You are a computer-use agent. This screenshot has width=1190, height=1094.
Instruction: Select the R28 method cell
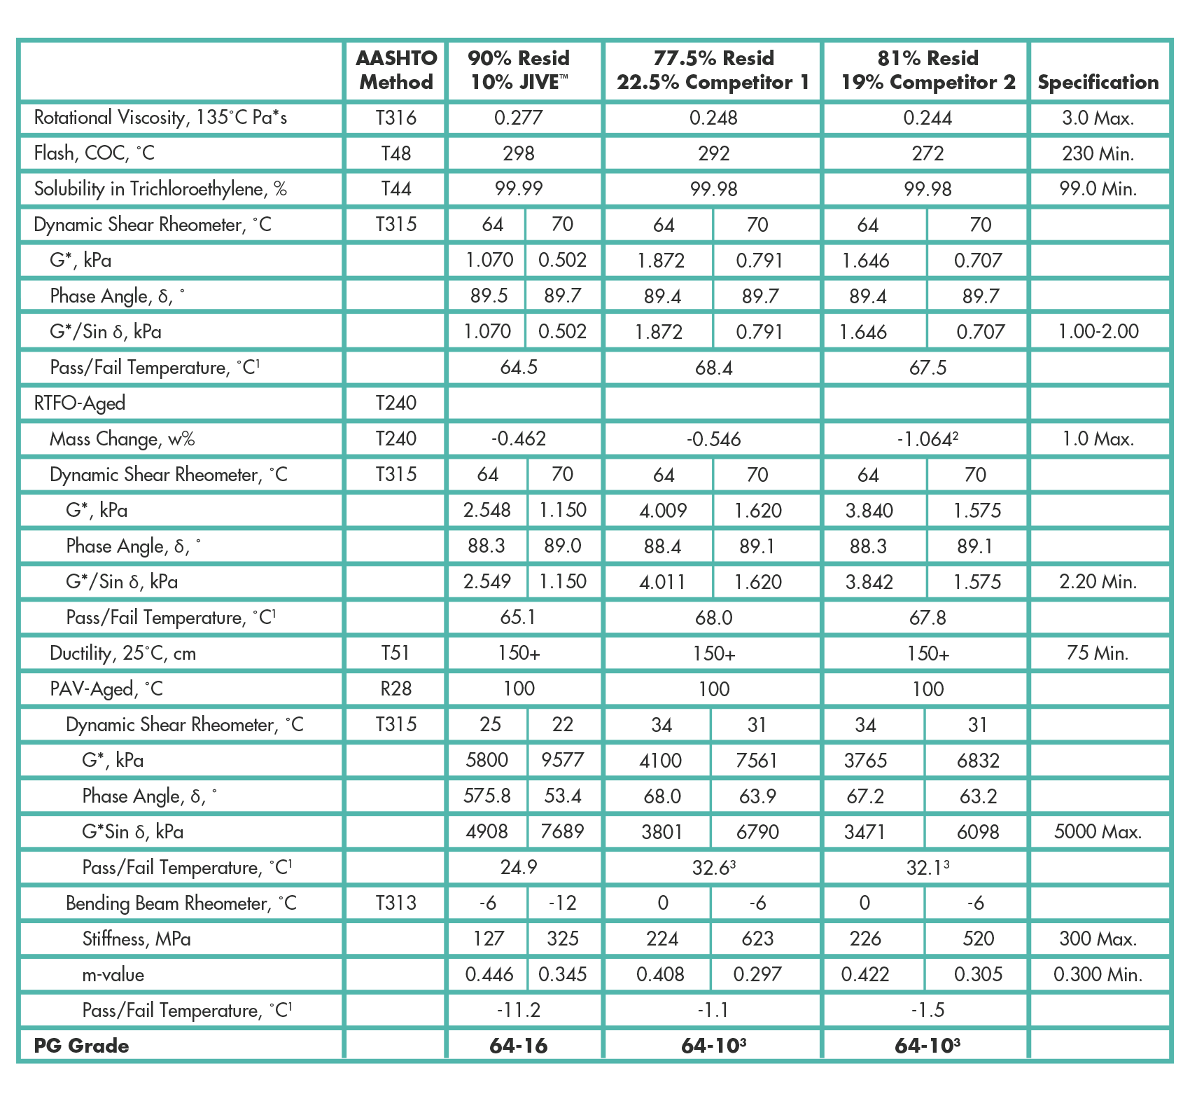click(395, 689)
